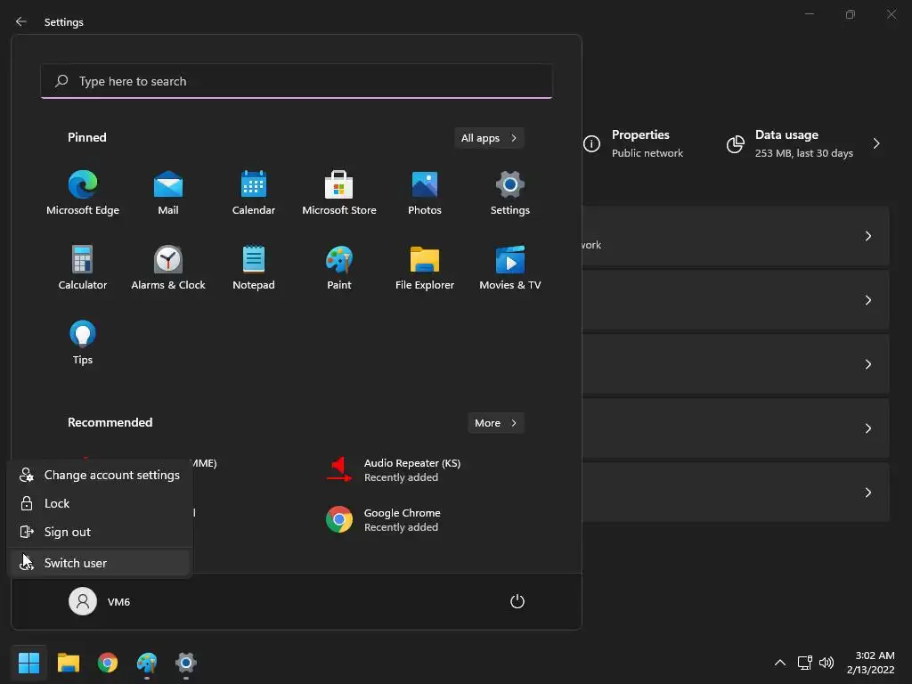The width and height of the screenshot is (912, 684).
Task: Go back using Settings back arrow
Action: 21,21
